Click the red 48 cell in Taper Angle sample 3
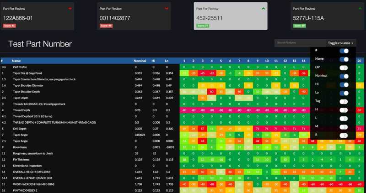366x193 pixels. [203, 141]
